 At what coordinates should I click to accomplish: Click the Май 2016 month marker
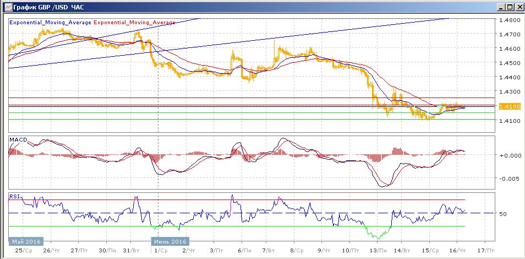click(26, 241)
